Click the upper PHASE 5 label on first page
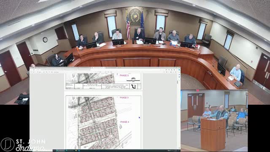Screen dimensions: 270x152 [x=124, y=76]
